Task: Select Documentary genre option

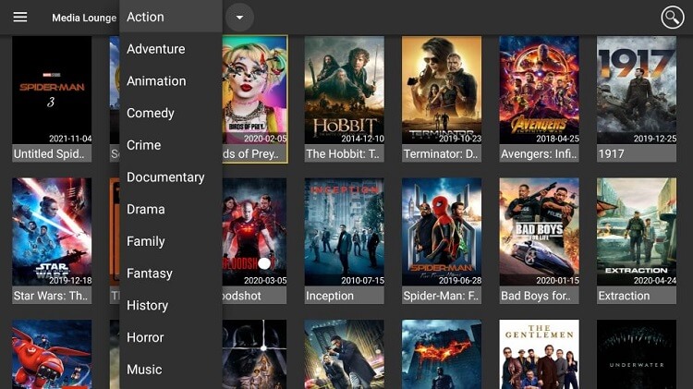Action: tap(171, 176)
